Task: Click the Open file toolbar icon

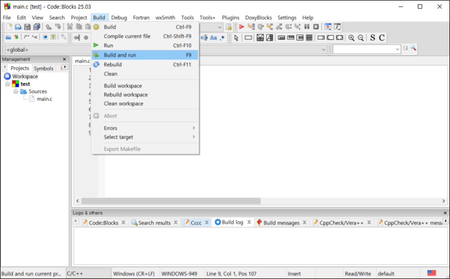Action: [18, 27]
